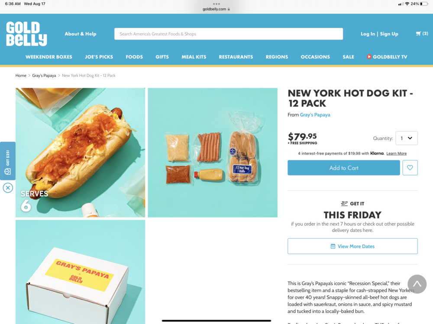
Task: Open the GET $25 side tab
Action: click(x=8, y=161)
